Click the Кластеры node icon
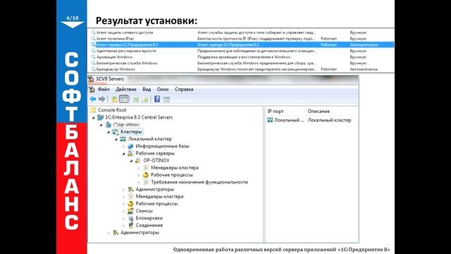Viewport: 451px width, 254px height. click(x=116, y=132)
